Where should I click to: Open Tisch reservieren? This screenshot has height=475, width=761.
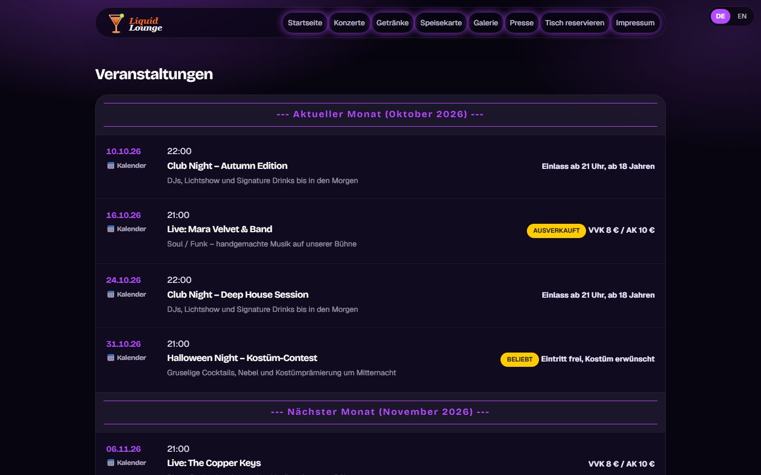pyautogui.click(x=574, y=23)
